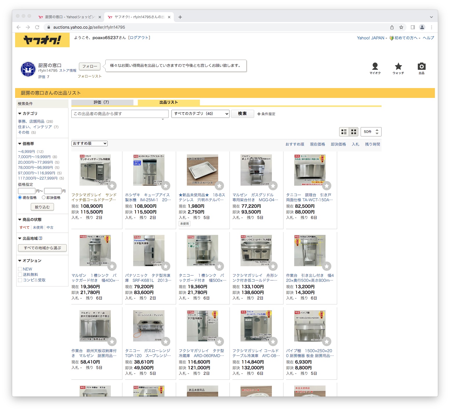Open ストア情報 link
This screenshot has width=450, height=411.
[68, 70]
